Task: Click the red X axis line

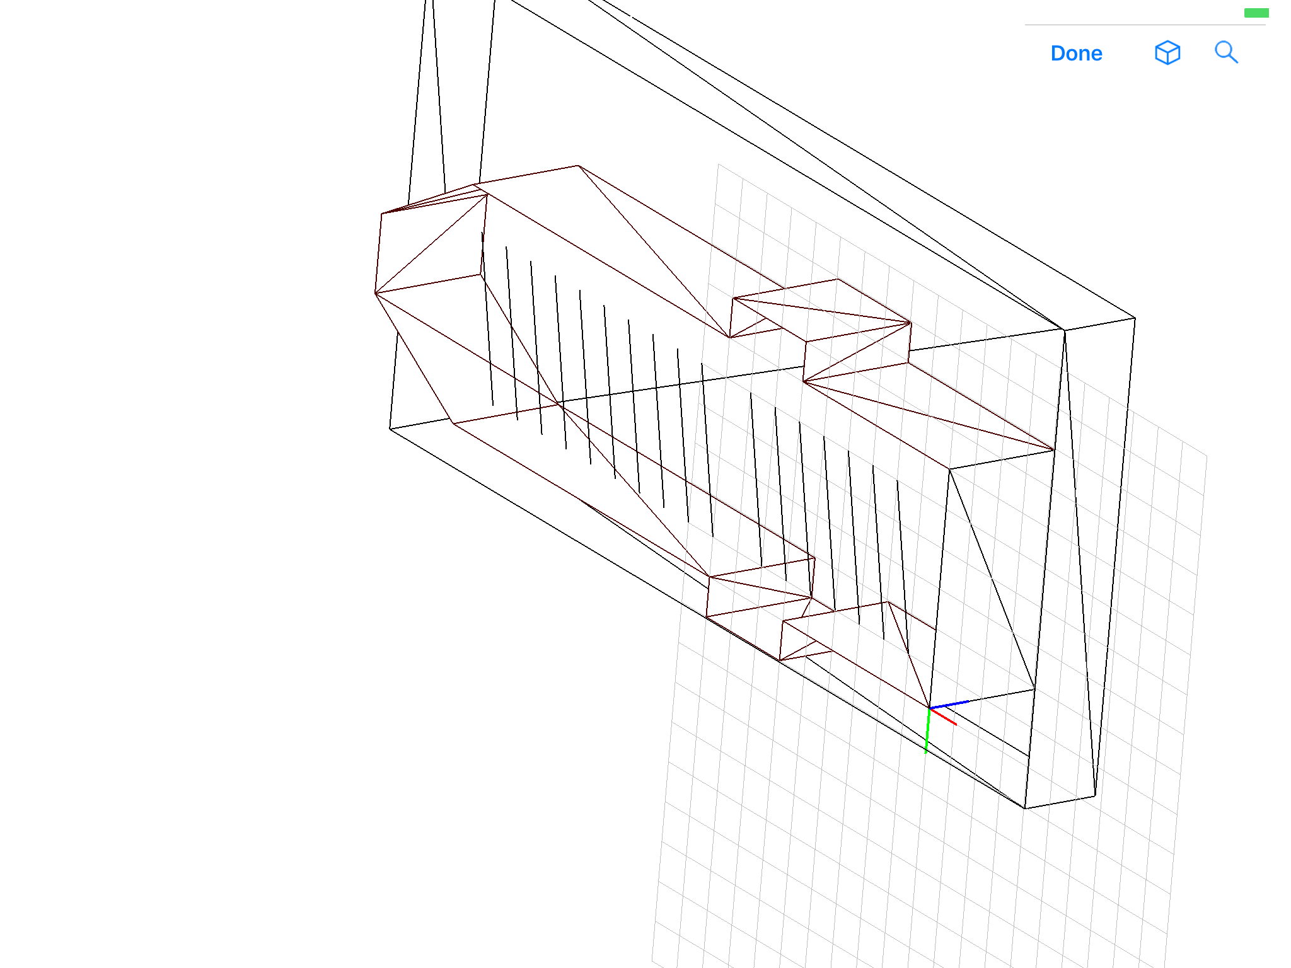Action: coord(944,717)
